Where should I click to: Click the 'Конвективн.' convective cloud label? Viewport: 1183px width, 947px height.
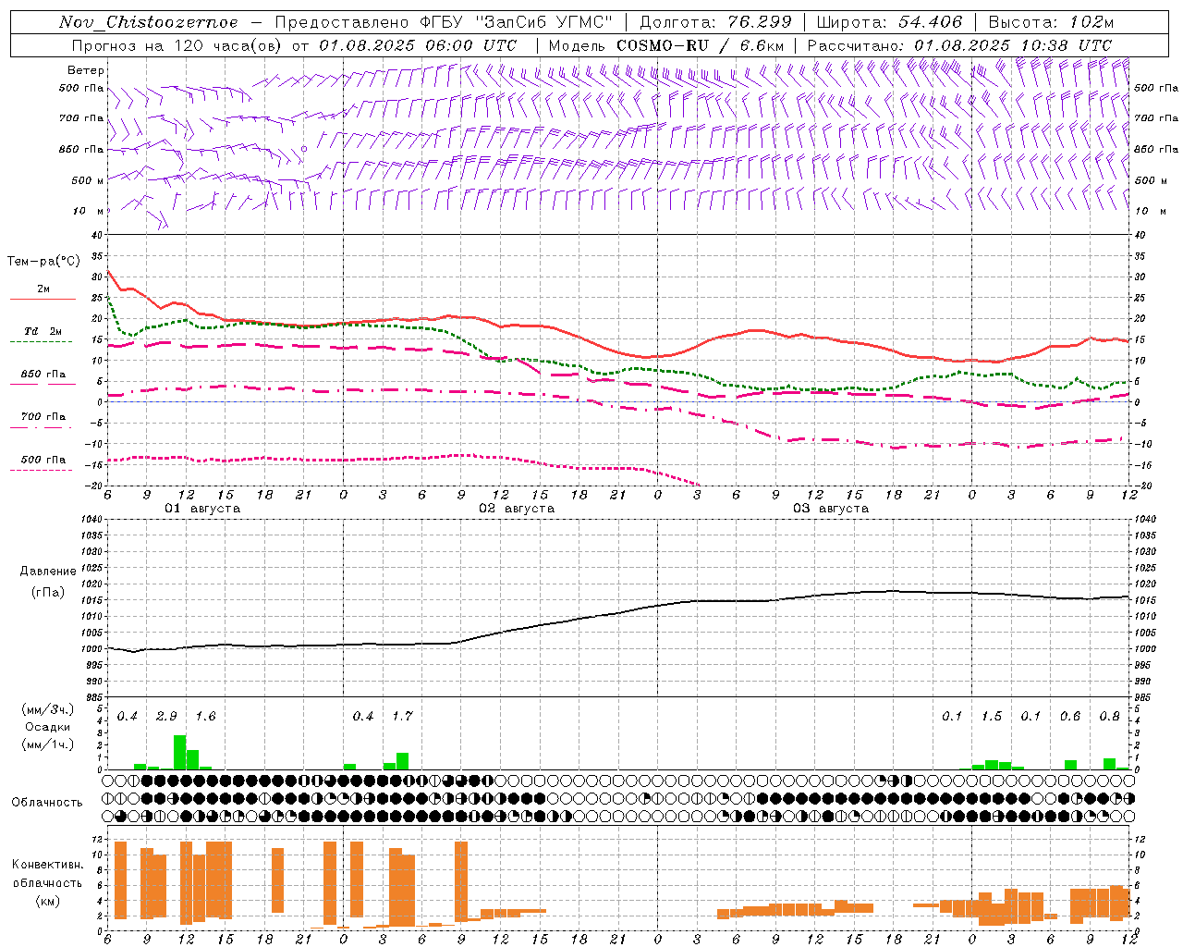point(47,865)
